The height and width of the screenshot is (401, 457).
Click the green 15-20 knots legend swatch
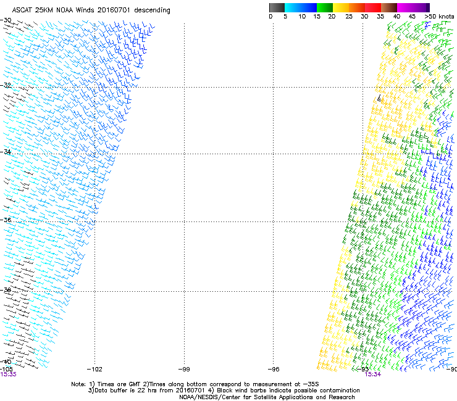pyautogui.click(x=325, y=7)
